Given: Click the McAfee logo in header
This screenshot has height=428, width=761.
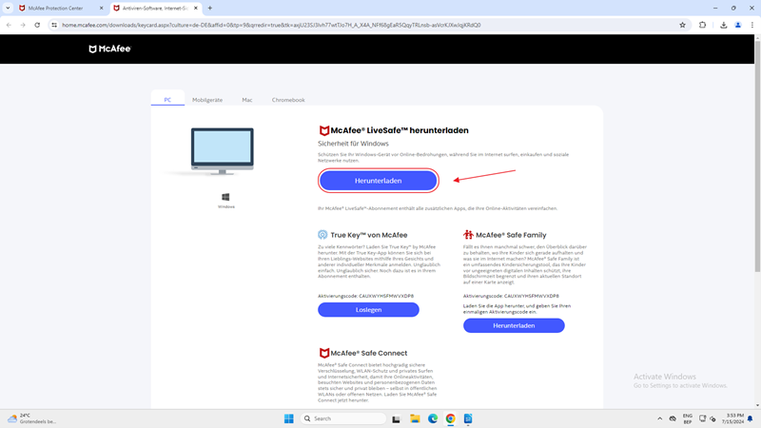Looking at the screenshot, I should (109, 49).
